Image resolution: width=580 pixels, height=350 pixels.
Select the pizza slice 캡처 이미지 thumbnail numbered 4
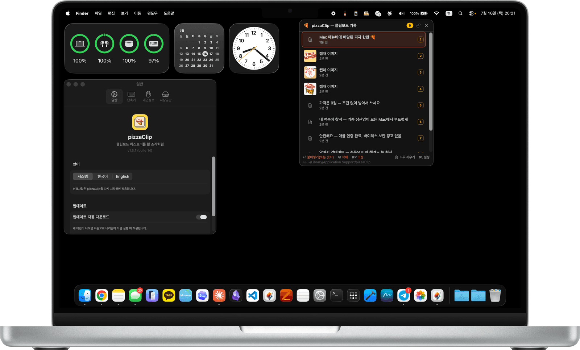(310, 89)
